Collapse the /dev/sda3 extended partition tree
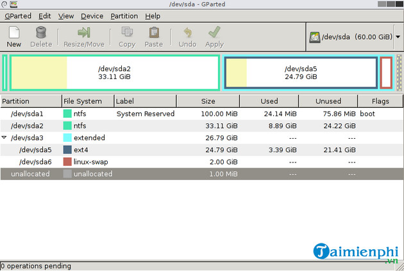The image size is (404, 271). pyautogui.click(x=5, y=137)
